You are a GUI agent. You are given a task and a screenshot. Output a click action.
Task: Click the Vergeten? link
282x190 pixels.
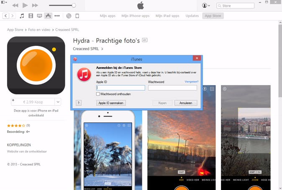click(192, 81)
